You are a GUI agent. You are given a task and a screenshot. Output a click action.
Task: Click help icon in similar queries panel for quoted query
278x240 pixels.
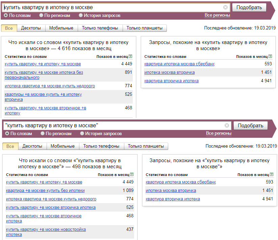(271, 175)
